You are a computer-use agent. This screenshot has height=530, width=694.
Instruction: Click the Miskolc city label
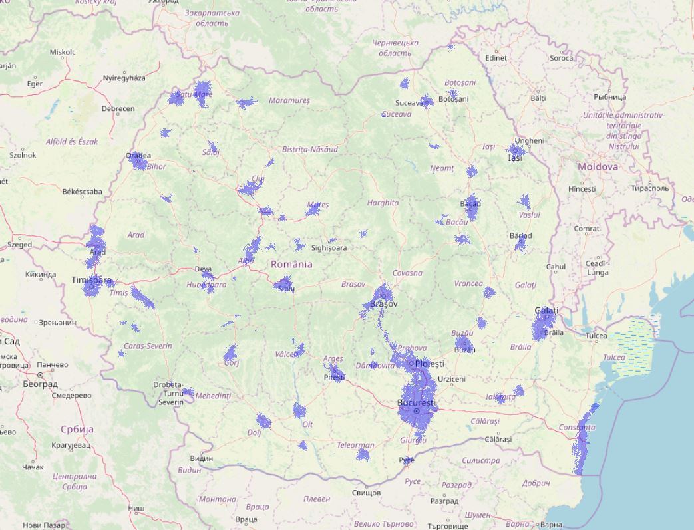(63, 52)
